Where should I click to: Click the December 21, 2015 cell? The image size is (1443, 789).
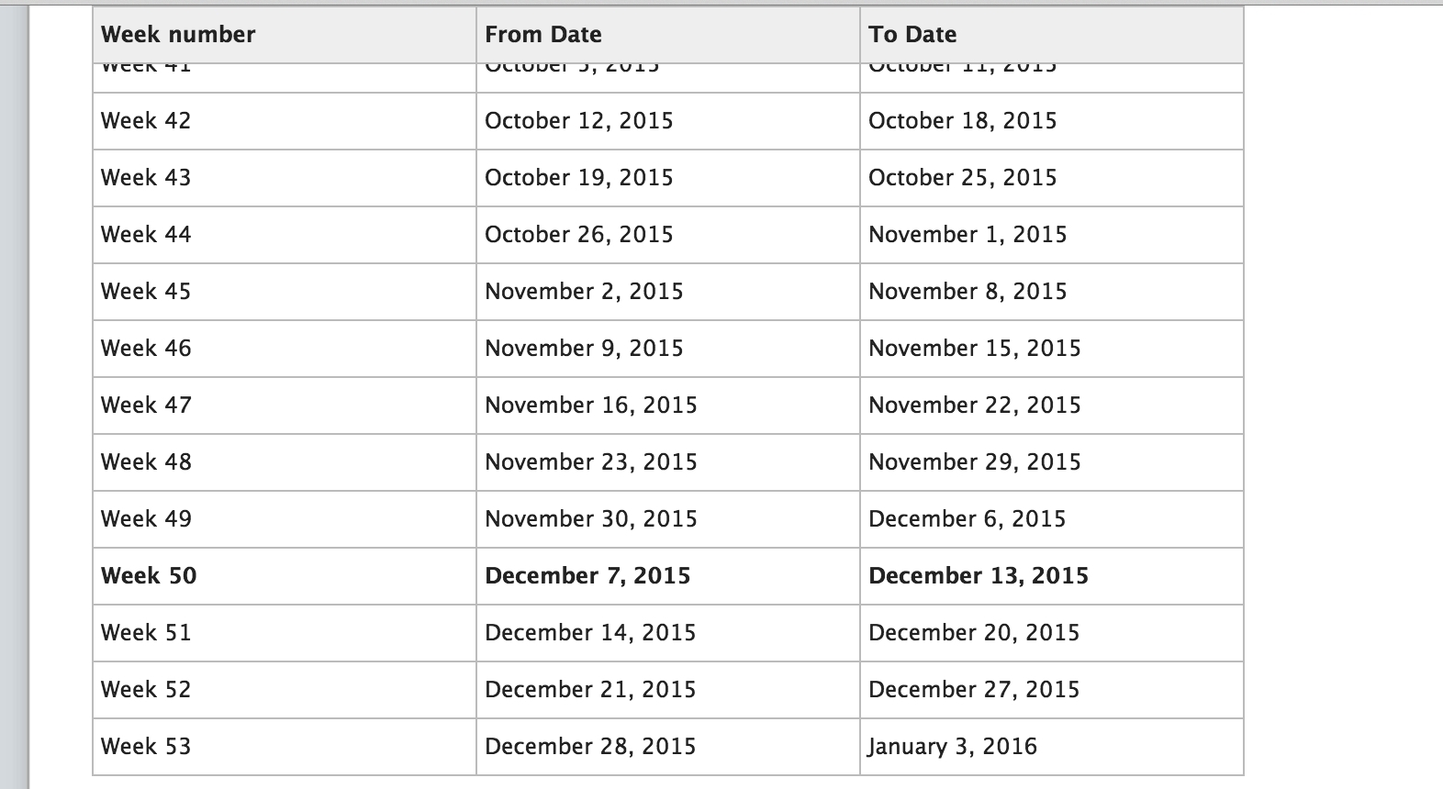click(x=668, y=690)
